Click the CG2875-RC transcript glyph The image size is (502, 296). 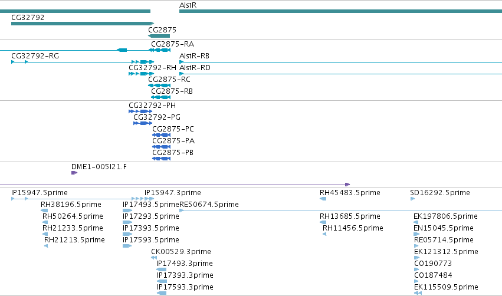coord(159,85)
